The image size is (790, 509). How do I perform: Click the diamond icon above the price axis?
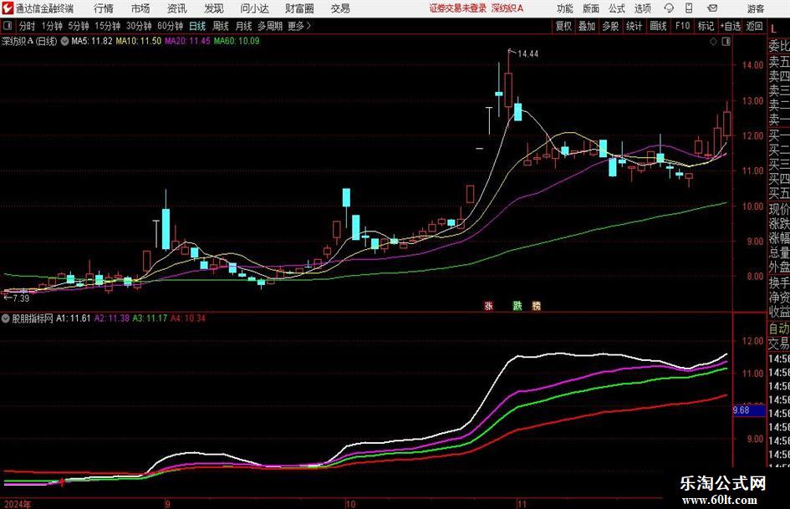coord(713,42)
